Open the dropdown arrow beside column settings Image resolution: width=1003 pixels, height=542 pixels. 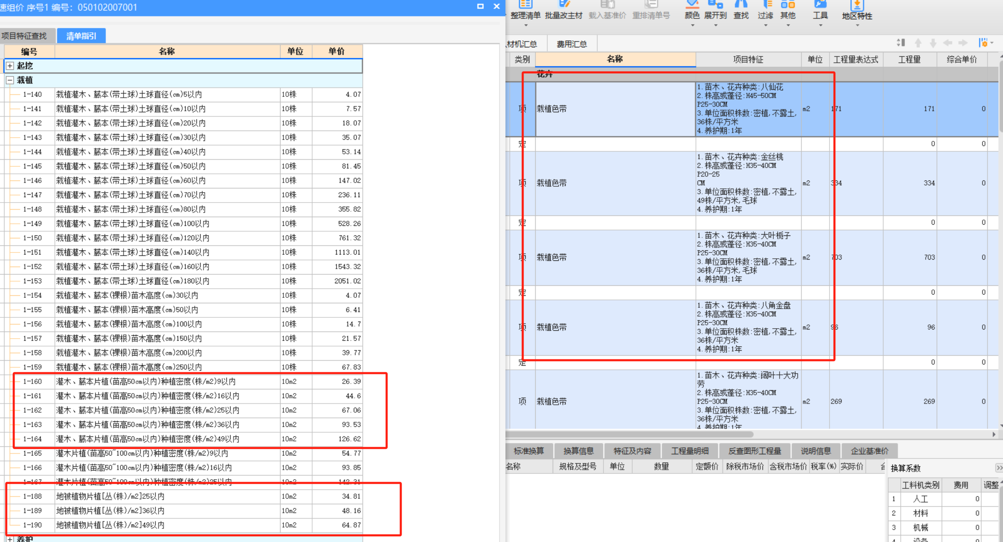992,43
